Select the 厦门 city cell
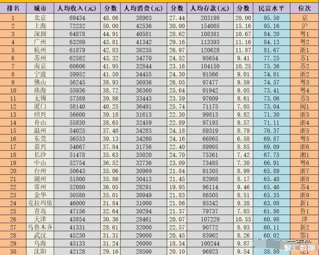Screen dimensions: 319x255 (x=40, y=106)
